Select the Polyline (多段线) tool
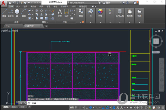 tap(11, 13)
